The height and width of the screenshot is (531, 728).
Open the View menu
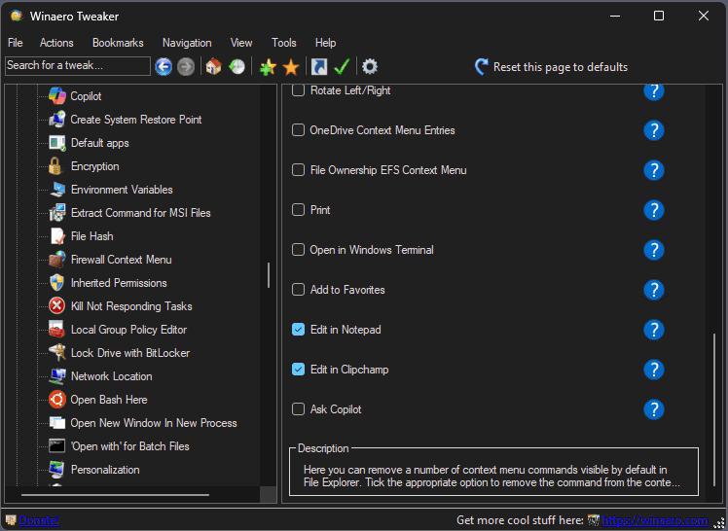coord(241,43)
